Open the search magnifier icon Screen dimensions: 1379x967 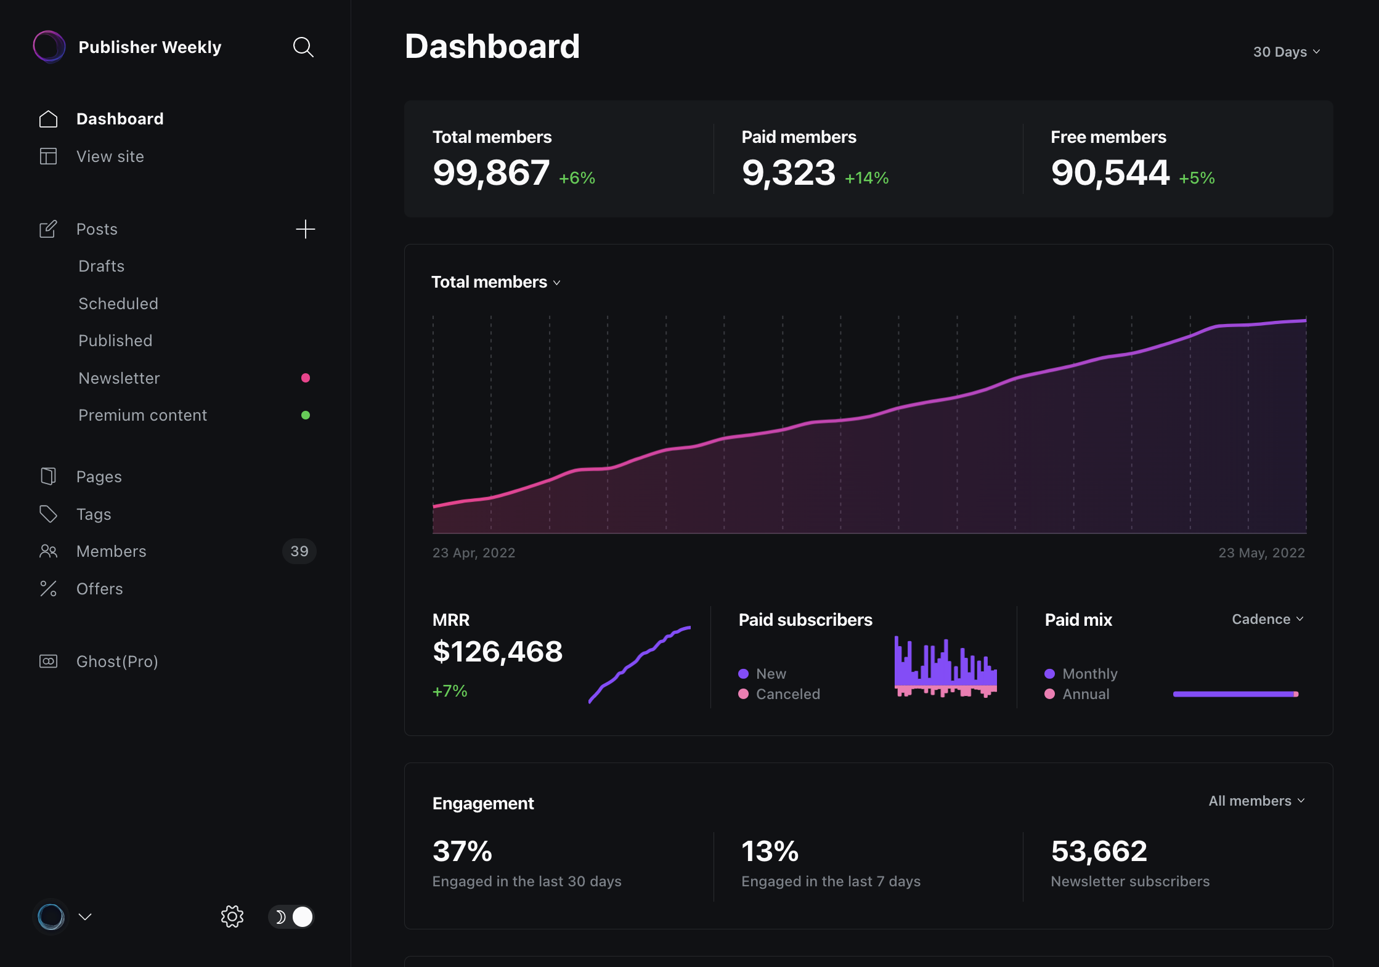point(303,47)
